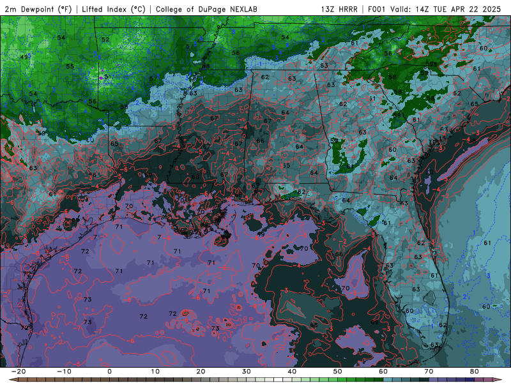
Task: Pick the brown swatch below the -10 label
Action: pyautogui.click(x=68, y=380)
